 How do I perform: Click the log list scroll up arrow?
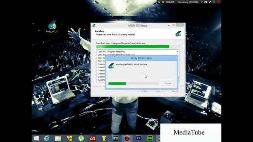[x=177, y=52]
